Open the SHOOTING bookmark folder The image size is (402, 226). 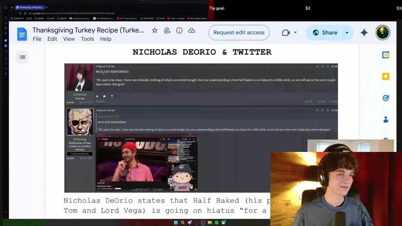(x=147, y=19)
